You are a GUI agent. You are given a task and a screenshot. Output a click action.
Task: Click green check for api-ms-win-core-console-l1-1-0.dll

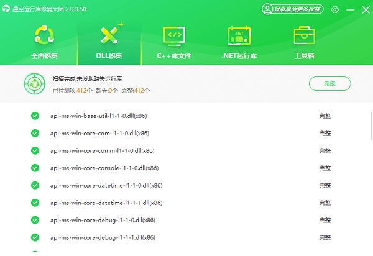[35, 168]
